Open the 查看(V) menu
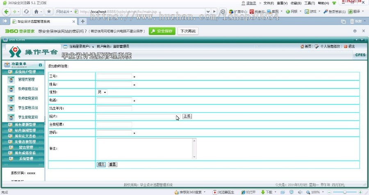Image resolution: width=369 pixels, height=195 pixels. 282,3
